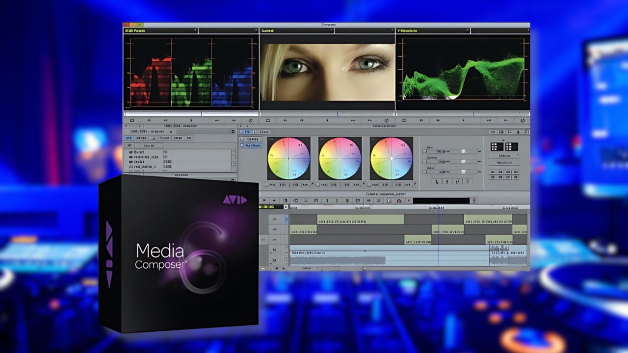Open the RGB Parade scope dropdown

[x=195, y=31]
